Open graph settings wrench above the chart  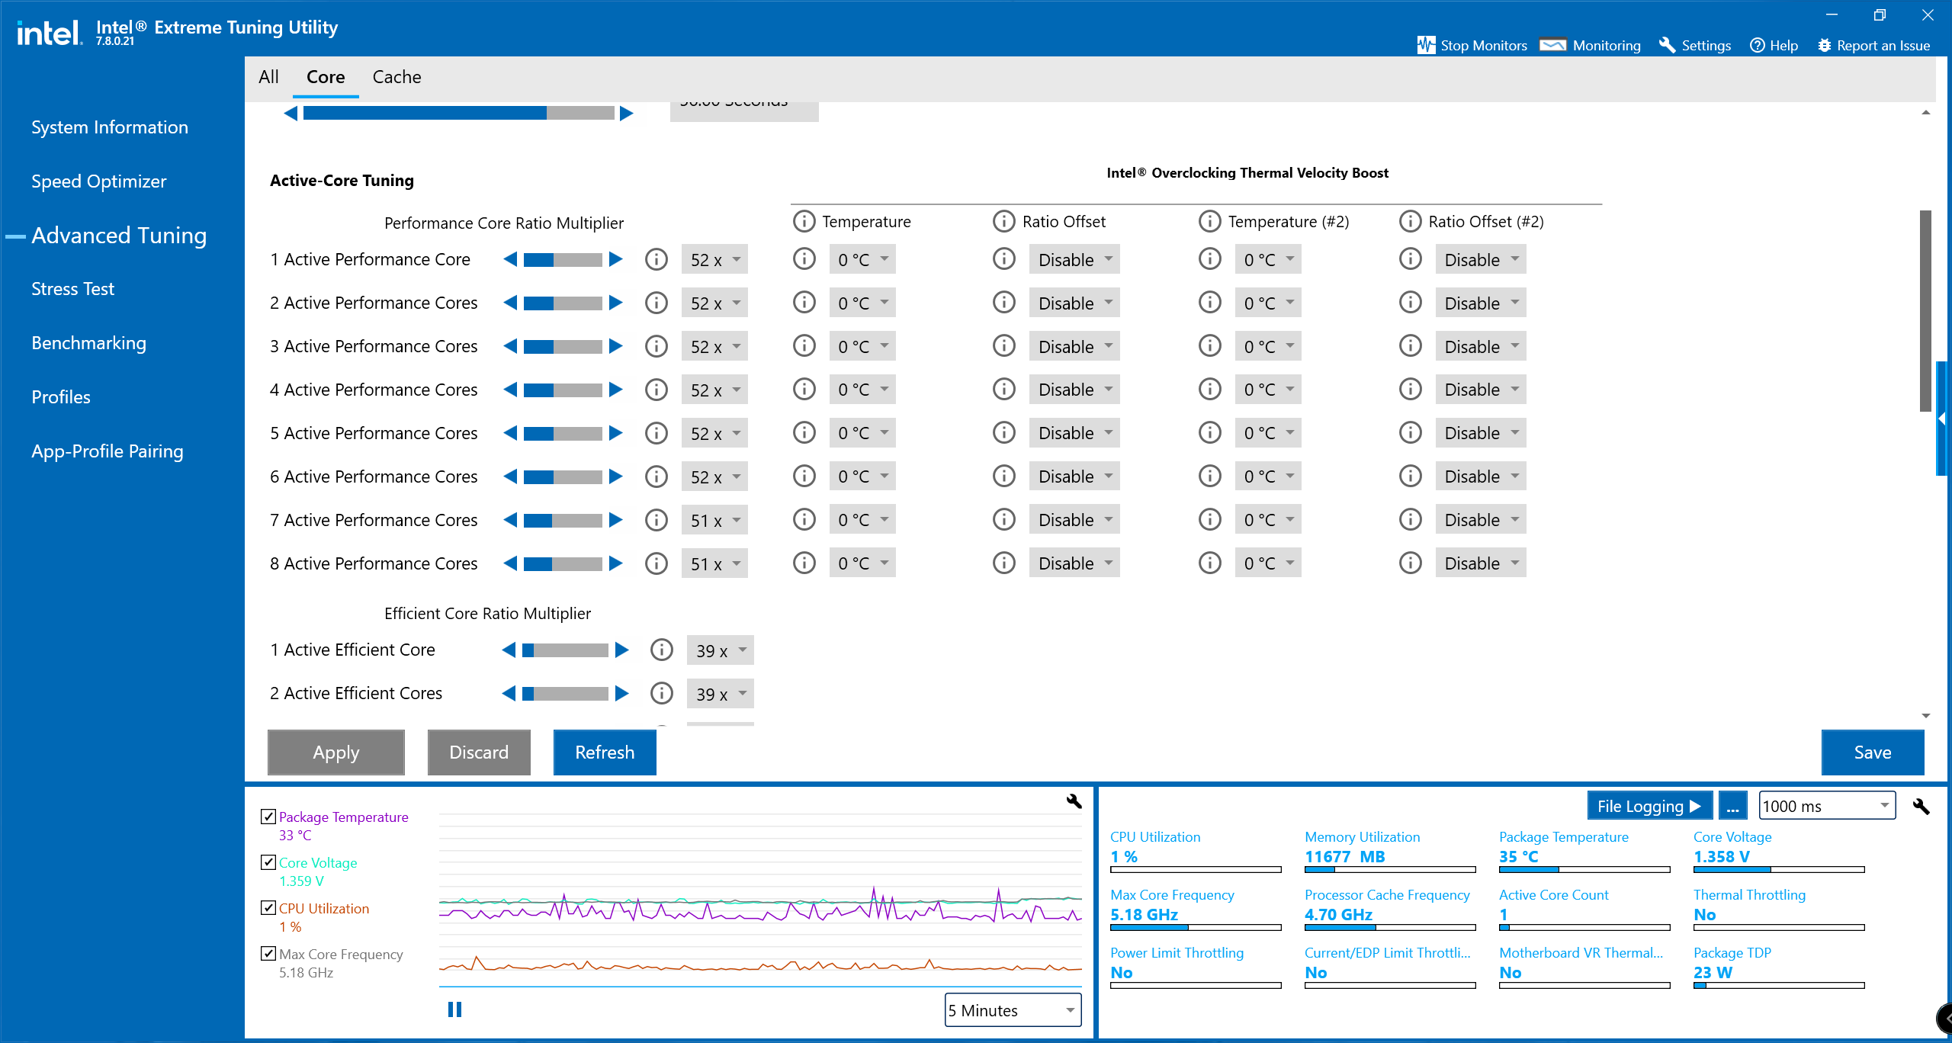point(1074,801)
